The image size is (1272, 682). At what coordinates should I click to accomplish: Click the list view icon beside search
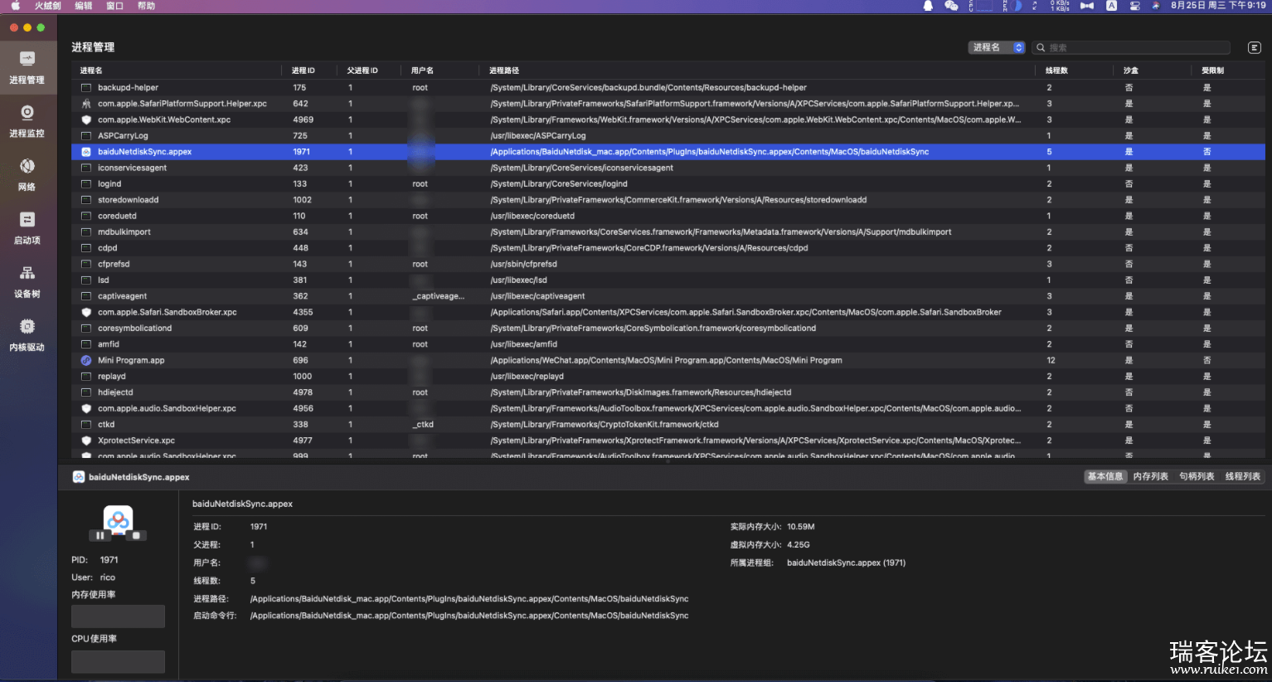(x=1254, y=48)
